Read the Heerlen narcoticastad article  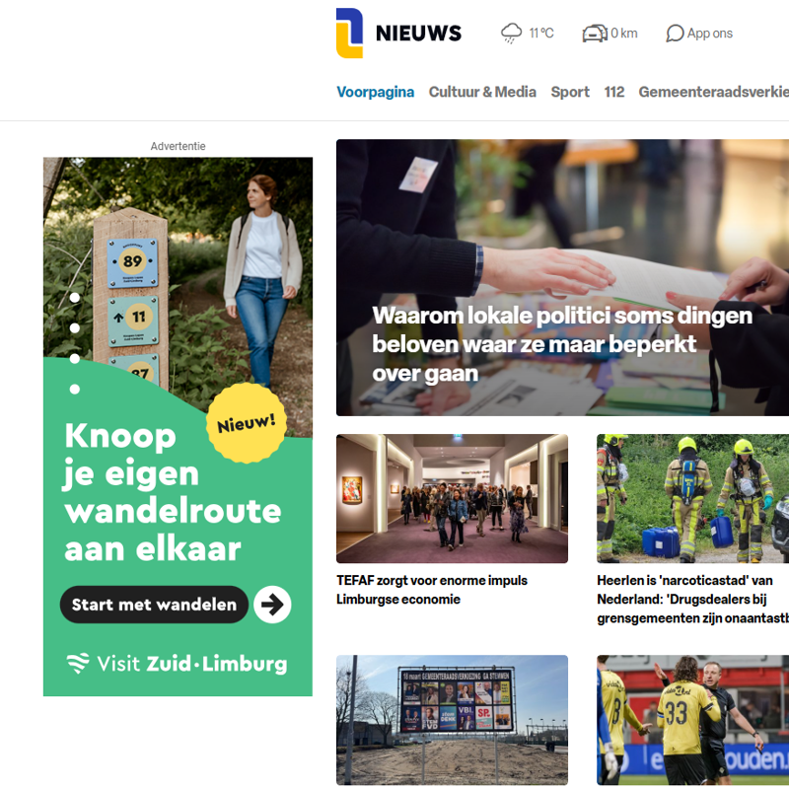[x=693, y=600]
